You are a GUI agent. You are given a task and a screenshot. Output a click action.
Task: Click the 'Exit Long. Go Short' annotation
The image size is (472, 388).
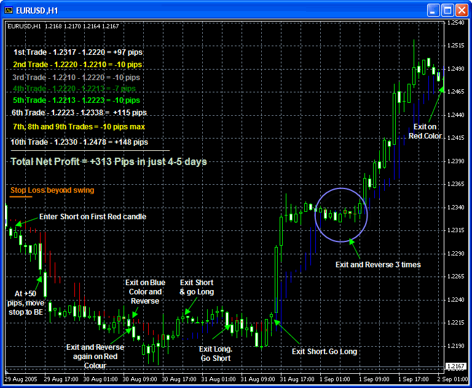[x=214, y=354]
